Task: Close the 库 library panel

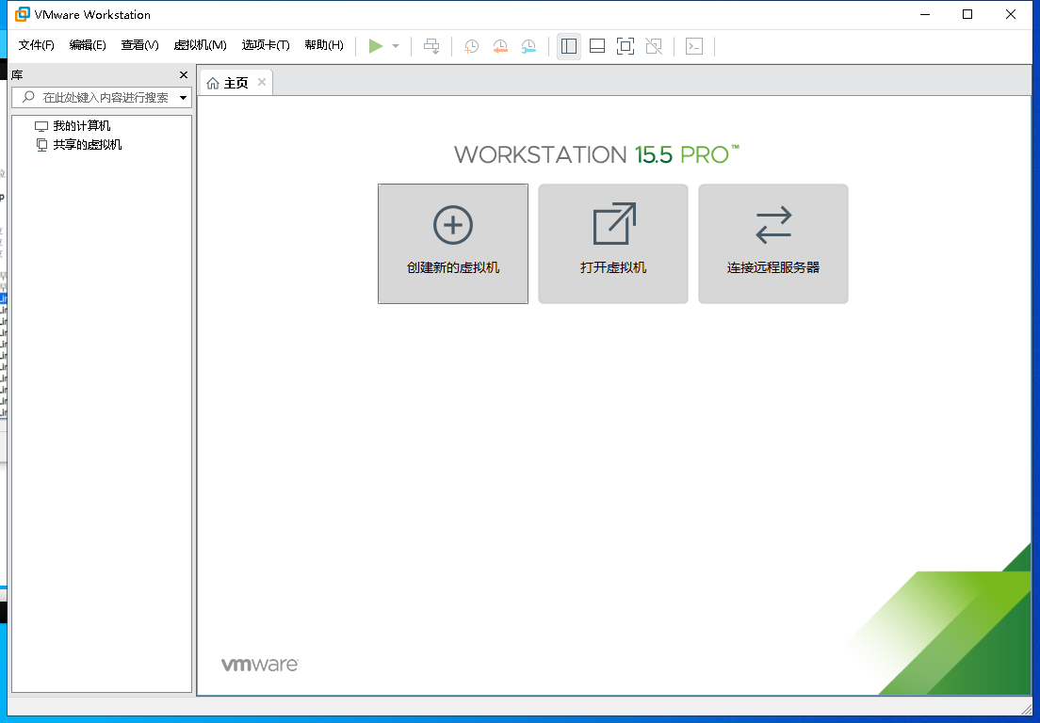Action: point(184,75)
